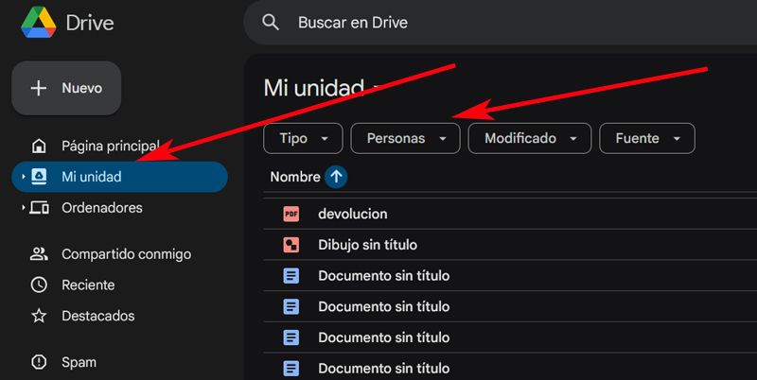This screenshot has width=757, height=380.
Task: Open the Personas filter dropdown
Action: click(405, 138)
